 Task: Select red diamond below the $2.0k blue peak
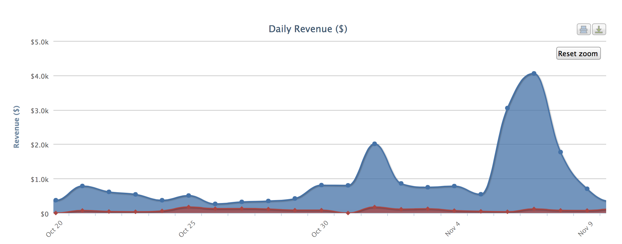[374, 207]
